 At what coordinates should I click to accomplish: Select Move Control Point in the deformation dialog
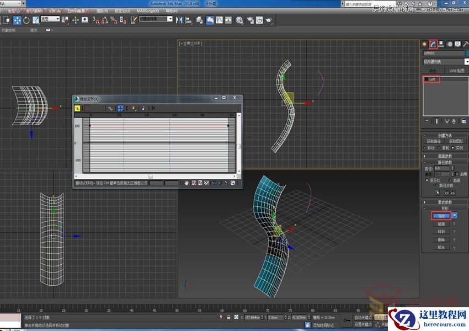pyautogui.click(x=120, y=108)
